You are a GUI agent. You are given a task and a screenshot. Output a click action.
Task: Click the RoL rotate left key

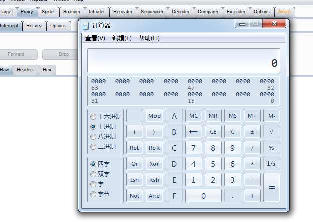coord(135,148)
